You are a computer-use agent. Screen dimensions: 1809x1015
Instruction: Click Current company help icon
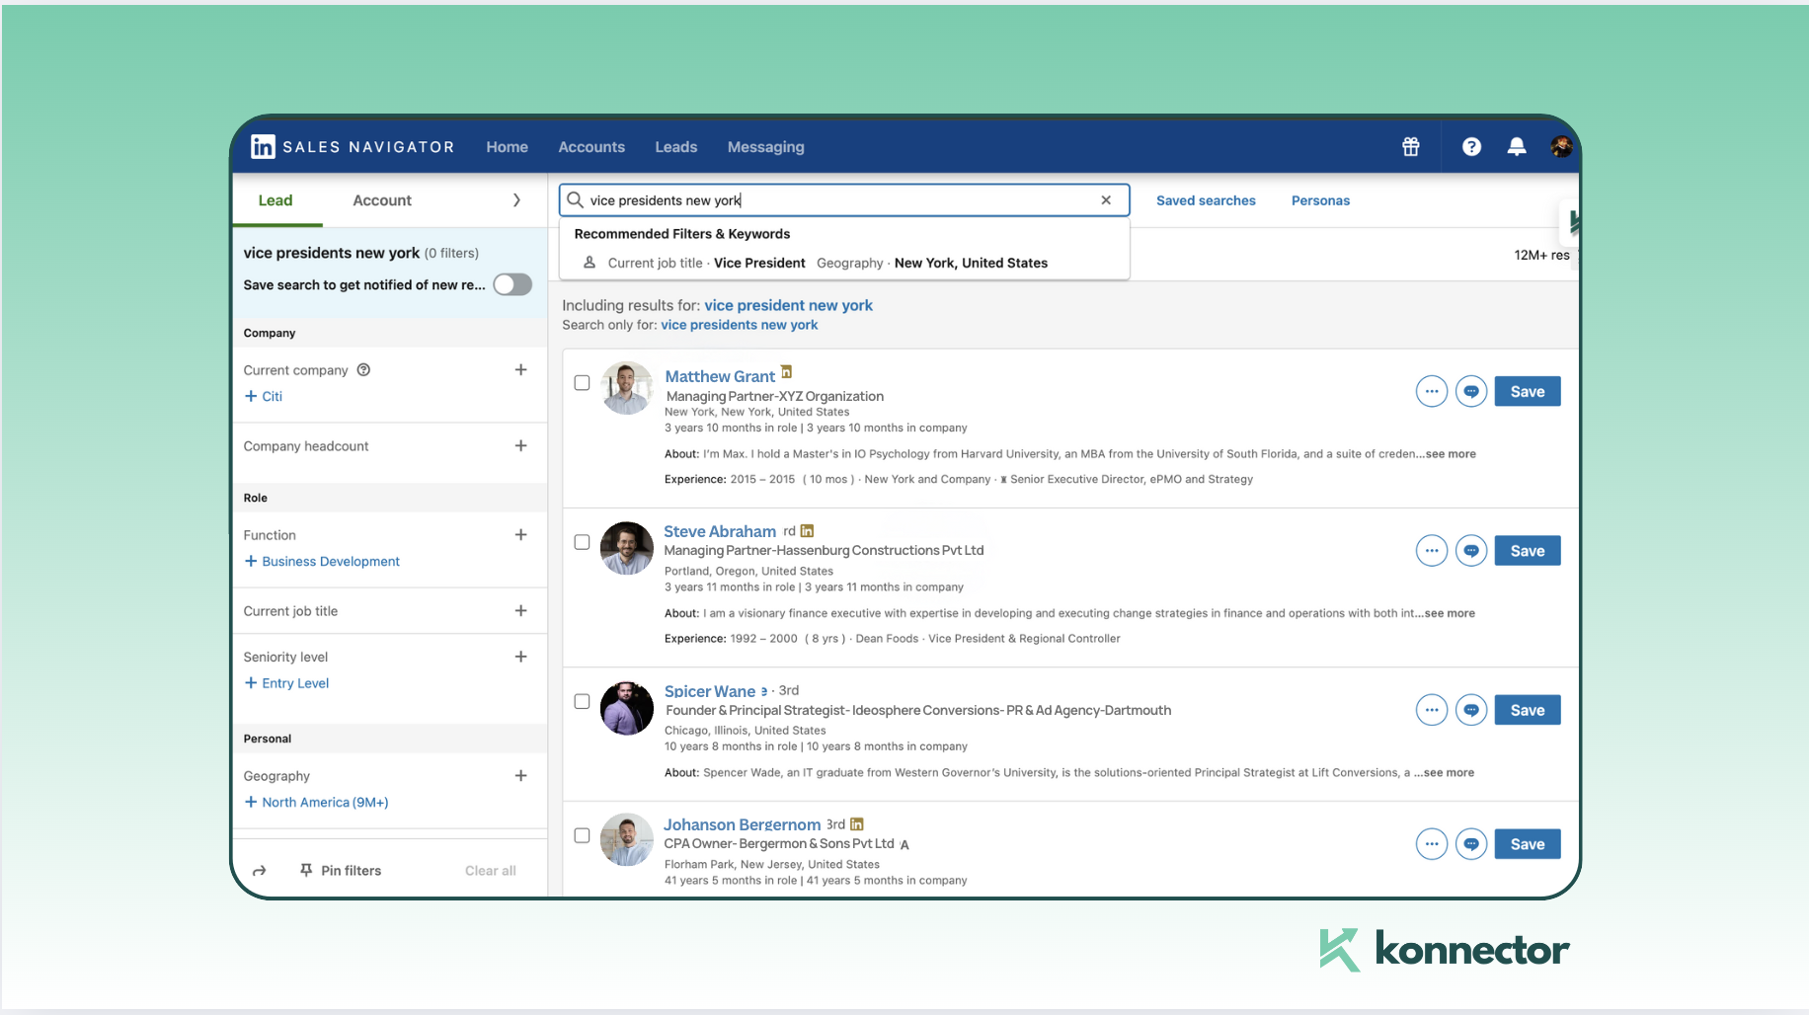click(x=363, y=370)
